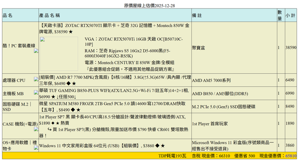299x160 pixels.
Task: Click the AMD R7 7700 MPK product description
Action: 115,80
